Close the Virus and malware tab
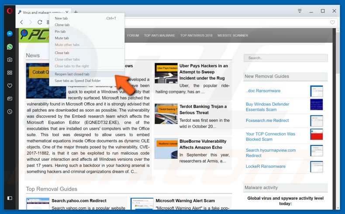Viewport: 345px width, 214px height. coord(67,12)
